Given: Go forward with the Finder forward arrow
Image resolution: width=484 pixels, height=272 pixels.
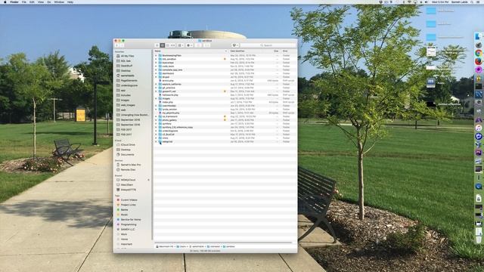Looking at the screenshot, I should pyautogui.click(x=122, y=45).
